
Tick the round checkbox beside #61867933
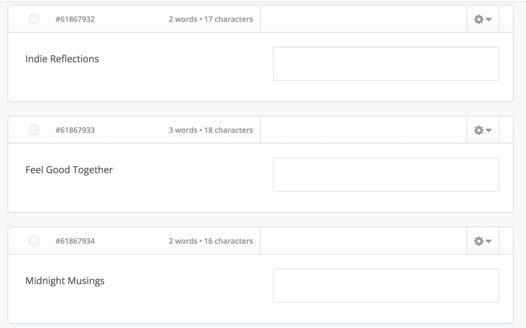pos(34,130)
